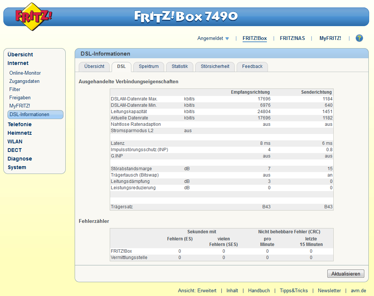Viewport: 374px width, 296px height.
Task: Click the Trägertausch (Bitswap) label
Action: [x=135, y=175]
